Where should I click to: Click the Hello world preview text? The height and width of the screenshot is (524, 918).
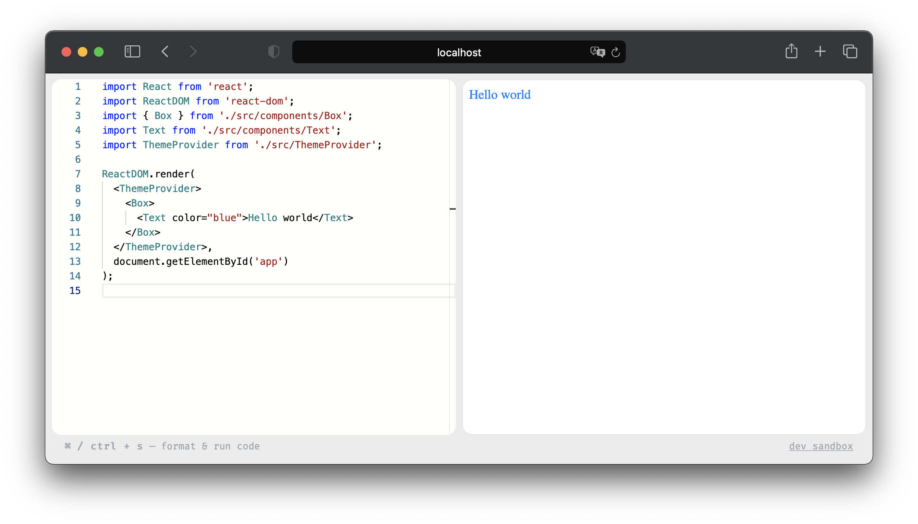click(499, 95)
